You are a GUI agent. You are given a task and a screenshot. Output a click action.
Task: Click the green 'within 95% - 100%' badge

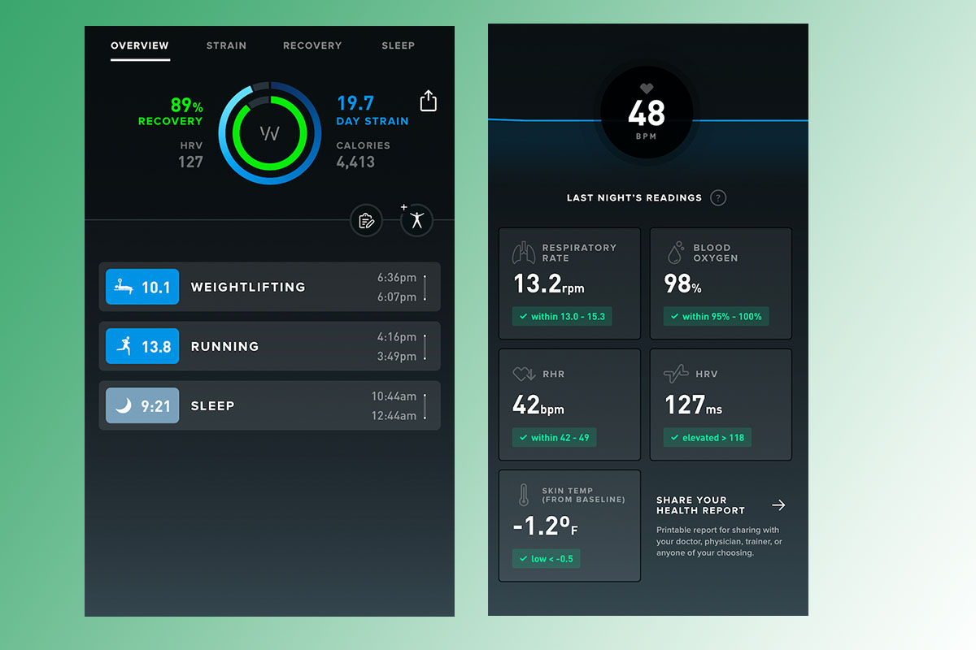click(716, 316)
